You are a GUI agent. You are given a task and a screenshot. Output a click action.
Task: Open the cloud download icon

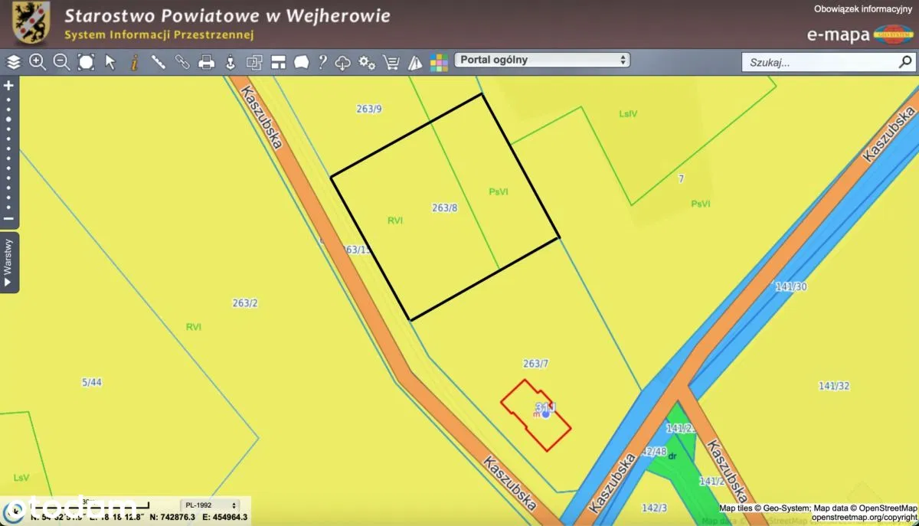pyautogui.click(x=343, y=63)
